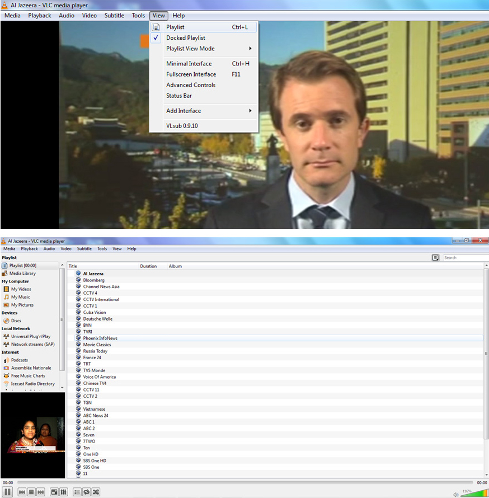Image resolution: width=489 pixels, height=498 pixels.
Task: Select France 24 in playlist
Action: pos(92,358)
